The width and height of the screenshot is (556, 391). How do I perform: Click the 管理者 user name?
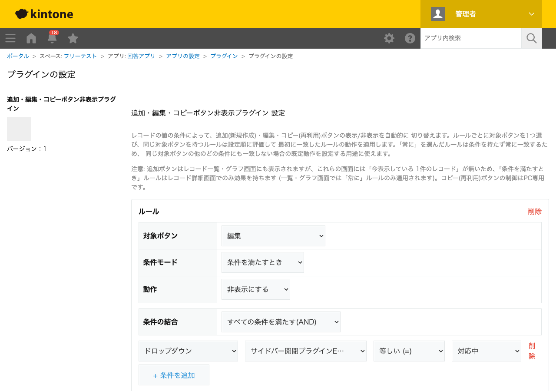466,14
